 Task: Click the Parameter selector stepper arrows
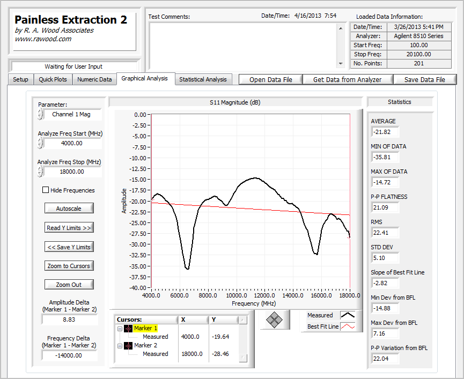(40, 114)
